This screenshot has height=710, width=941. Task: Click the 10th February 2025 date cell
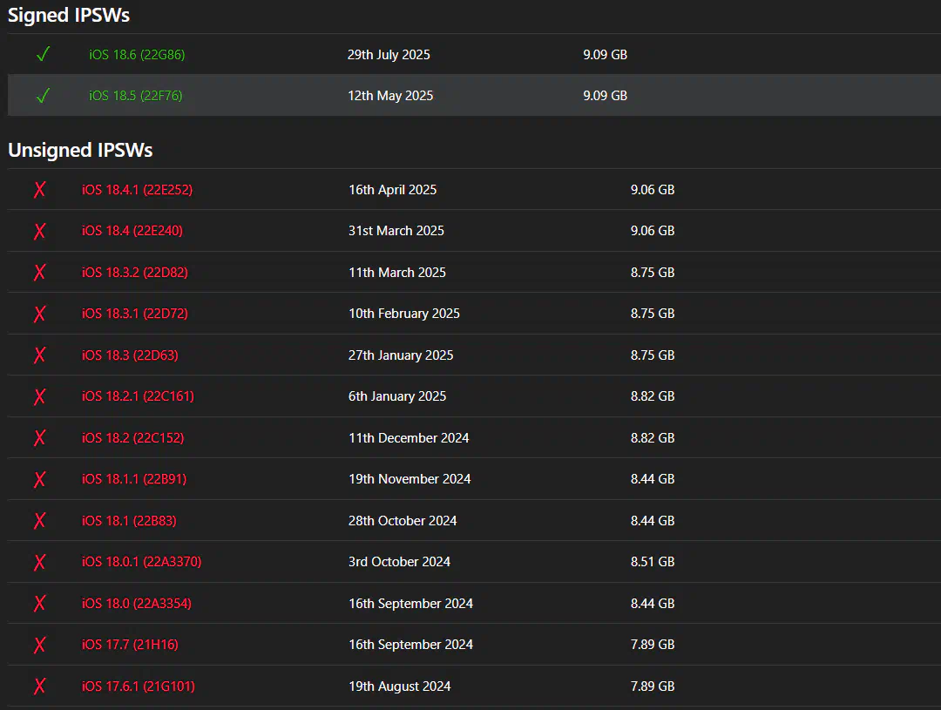[x=404, y=314]
